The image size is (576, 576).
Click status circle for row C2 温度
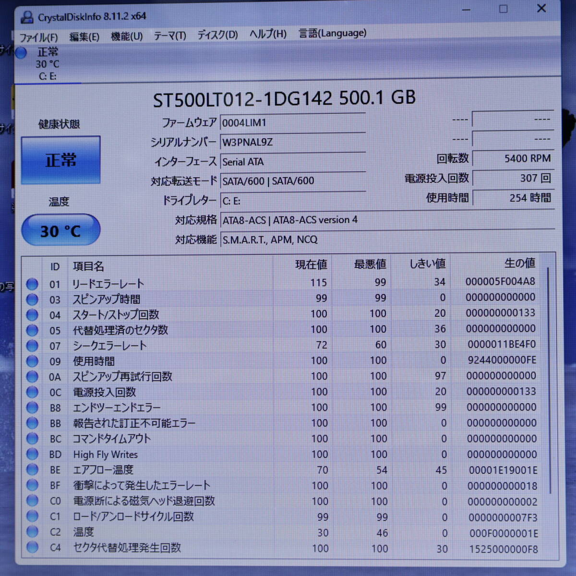[x=32, y=531]
